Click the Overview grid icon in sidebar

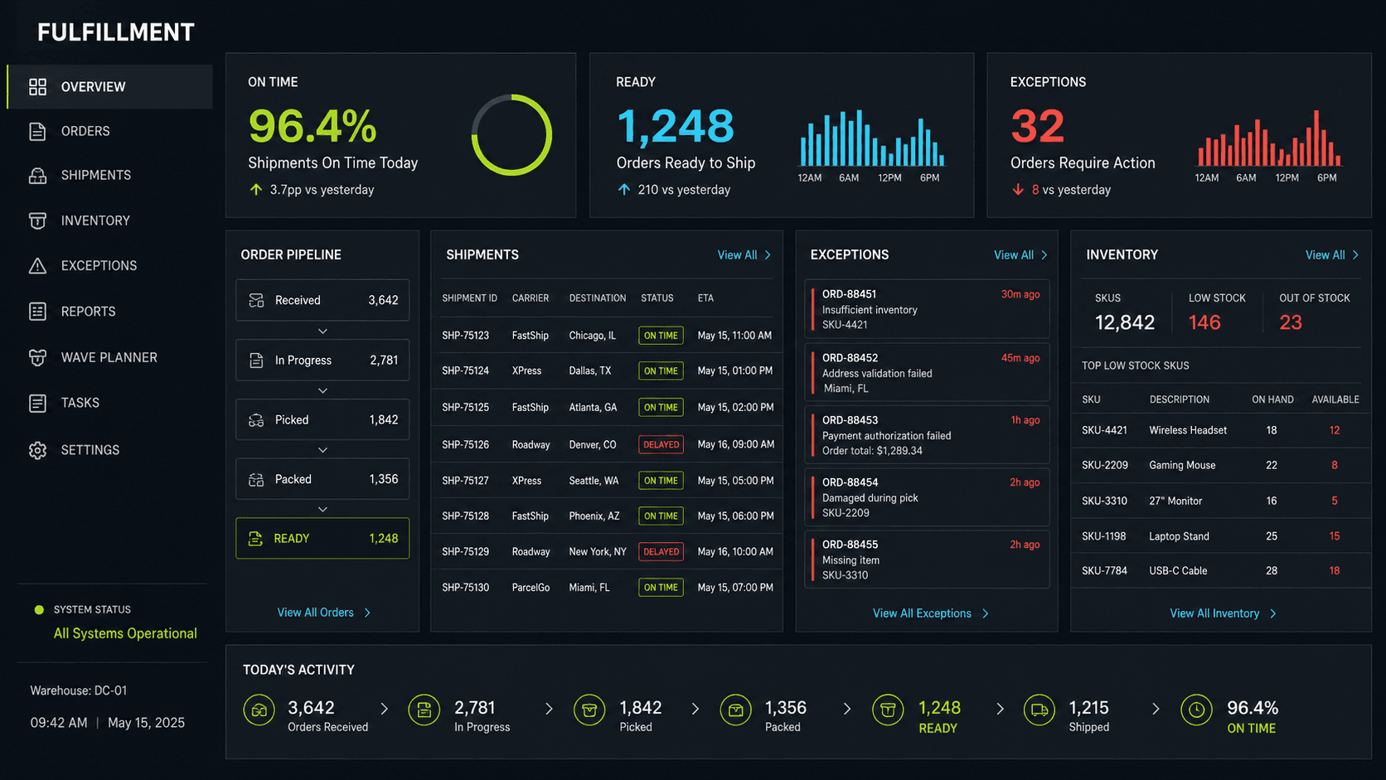[x=37, y=87]
